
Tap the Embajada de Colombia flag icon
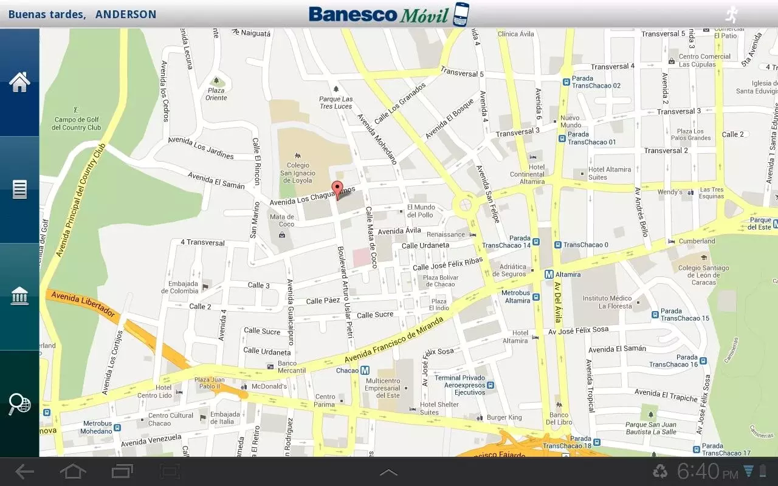coord(205,286)
